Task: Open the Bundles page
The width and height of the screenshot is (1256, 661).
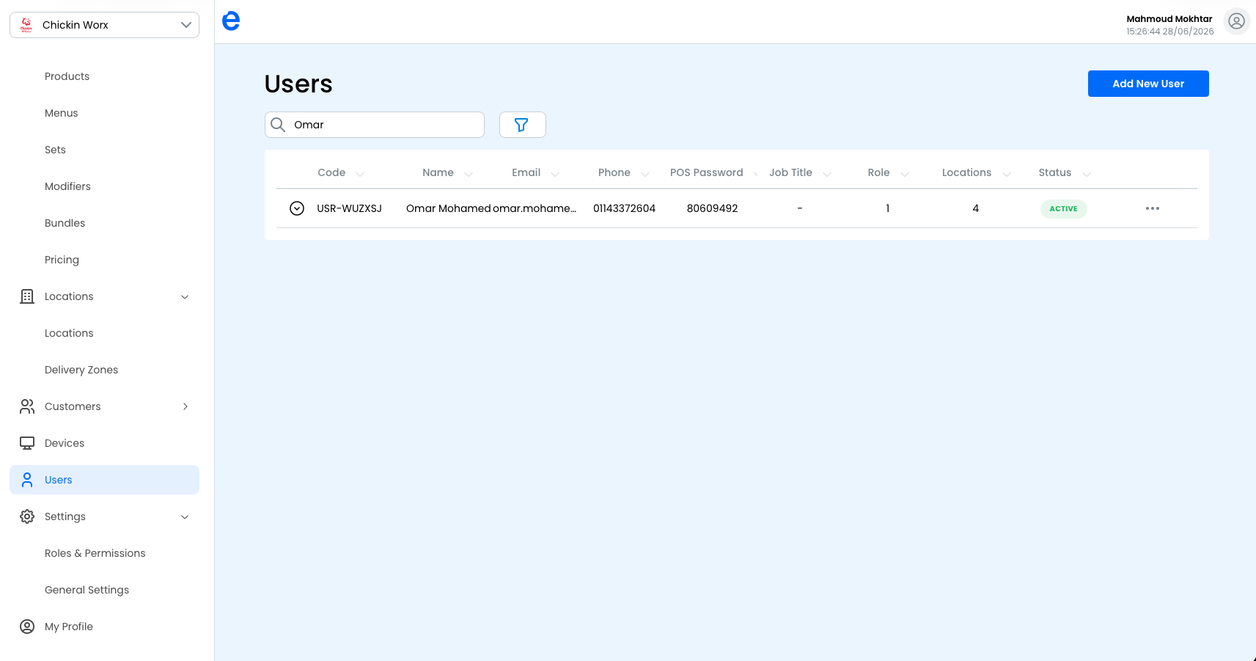Action: click(x=65, y=223)
